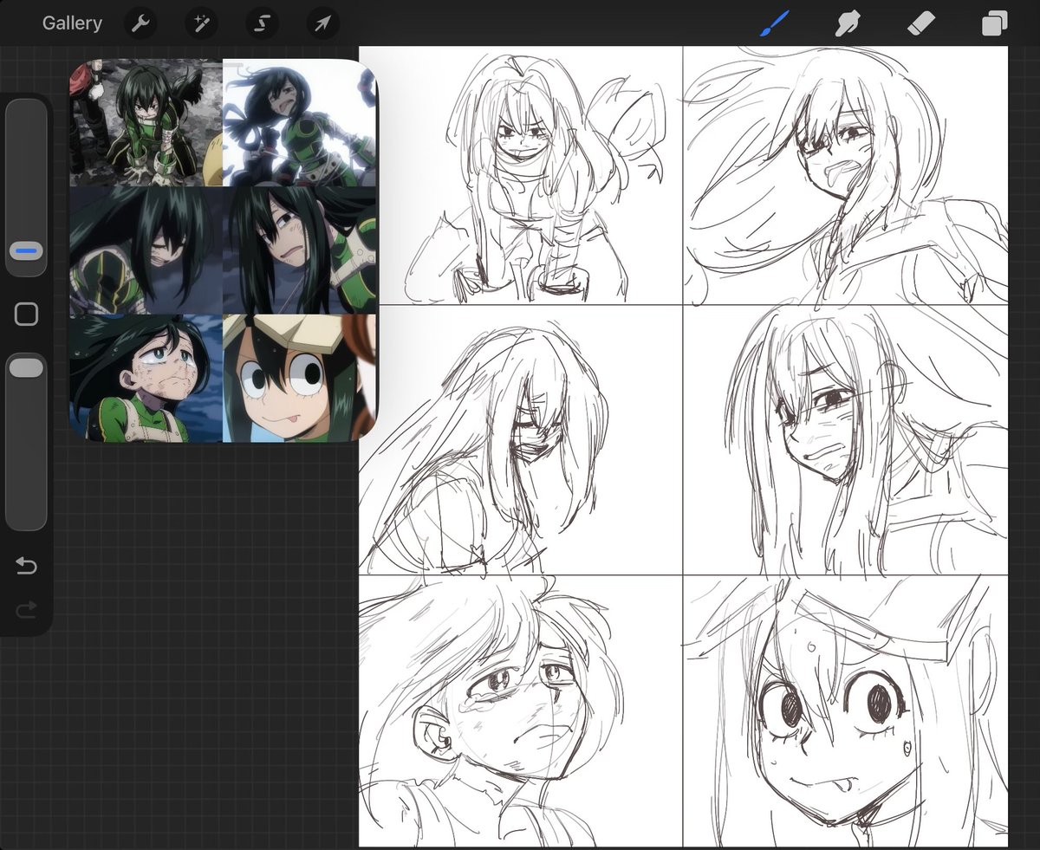The height and width of the screenshot is (850, 1040).
Task: Select the middle-left dark hair-covered reference photo
Action: tap(146, 250)
